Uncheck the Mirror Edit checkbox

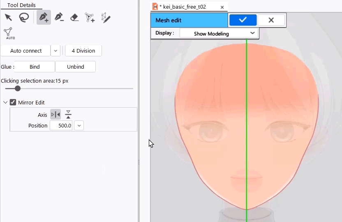tap(13, 102)
